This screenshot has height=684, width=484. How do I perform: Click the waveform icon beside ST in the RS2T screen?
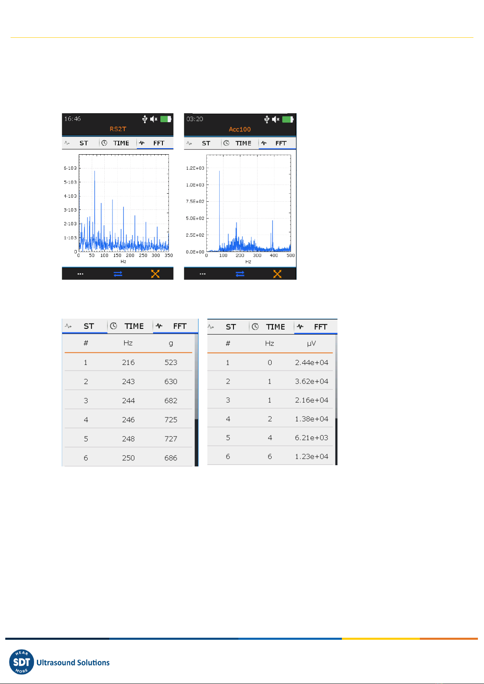pyautogui.click(x=67, y=143)
